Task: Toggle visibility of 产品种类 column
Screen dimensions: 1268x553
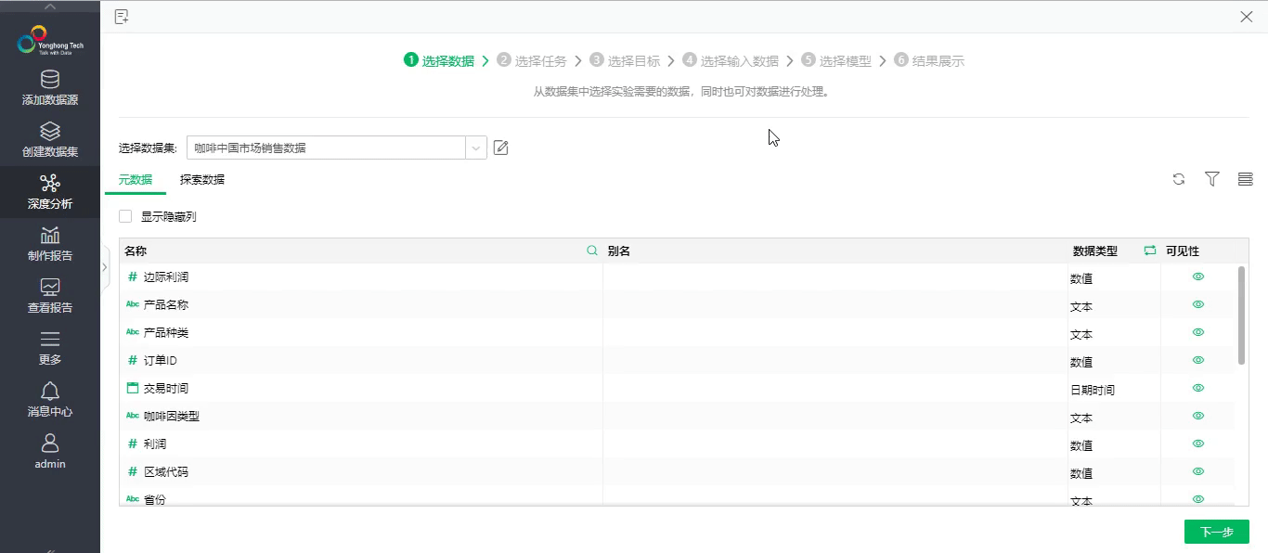Action: (x=1198, y=332)
